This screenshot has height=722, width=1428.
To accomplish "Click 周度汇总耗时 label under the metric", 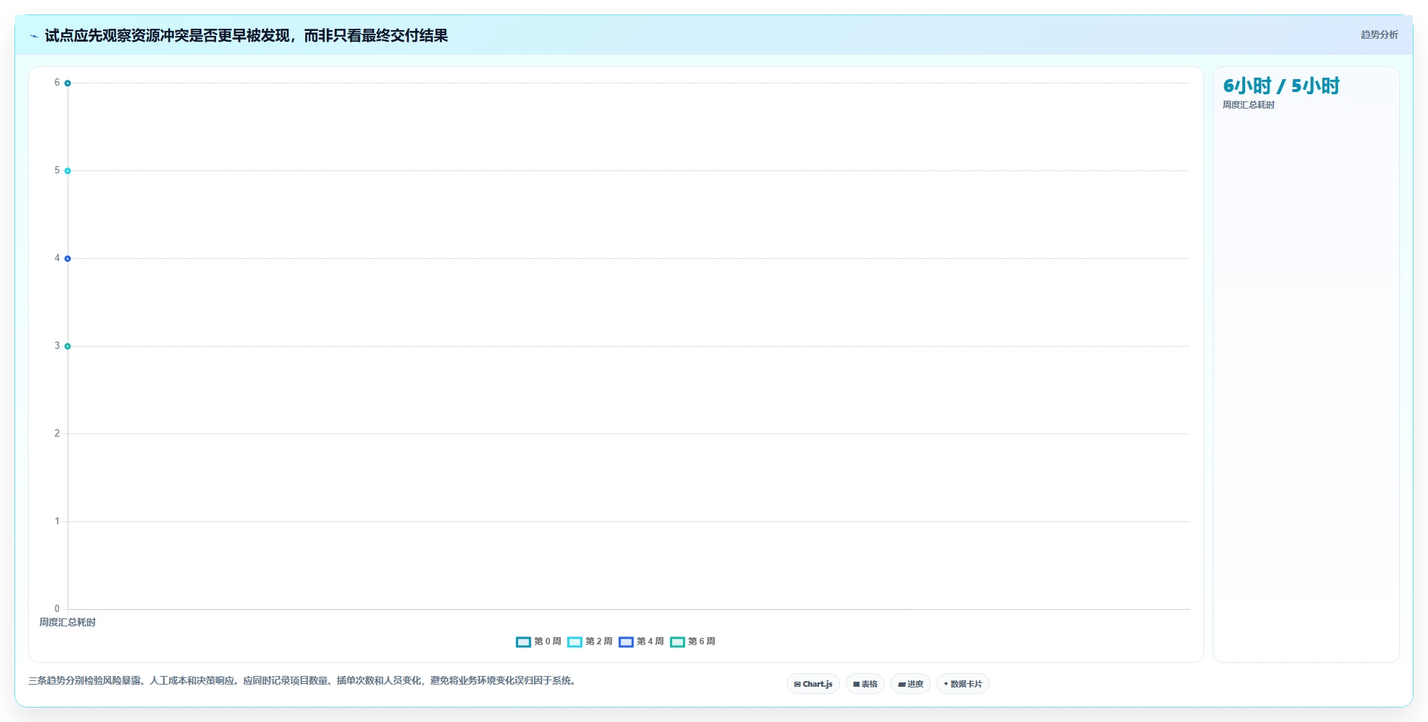I will [x=1249, y=105].
